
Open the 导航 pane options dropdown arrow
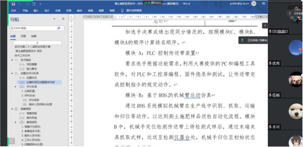click(54, 19)
